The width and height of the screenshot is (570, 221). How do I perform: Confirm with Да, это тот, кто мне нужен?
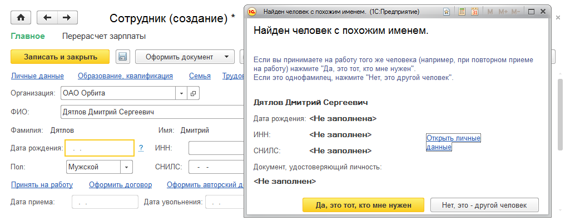363,205
